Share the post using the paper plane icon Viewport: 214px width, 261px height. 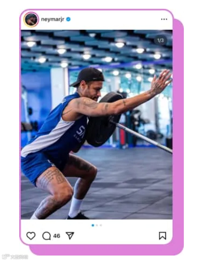tap(70, 236)
